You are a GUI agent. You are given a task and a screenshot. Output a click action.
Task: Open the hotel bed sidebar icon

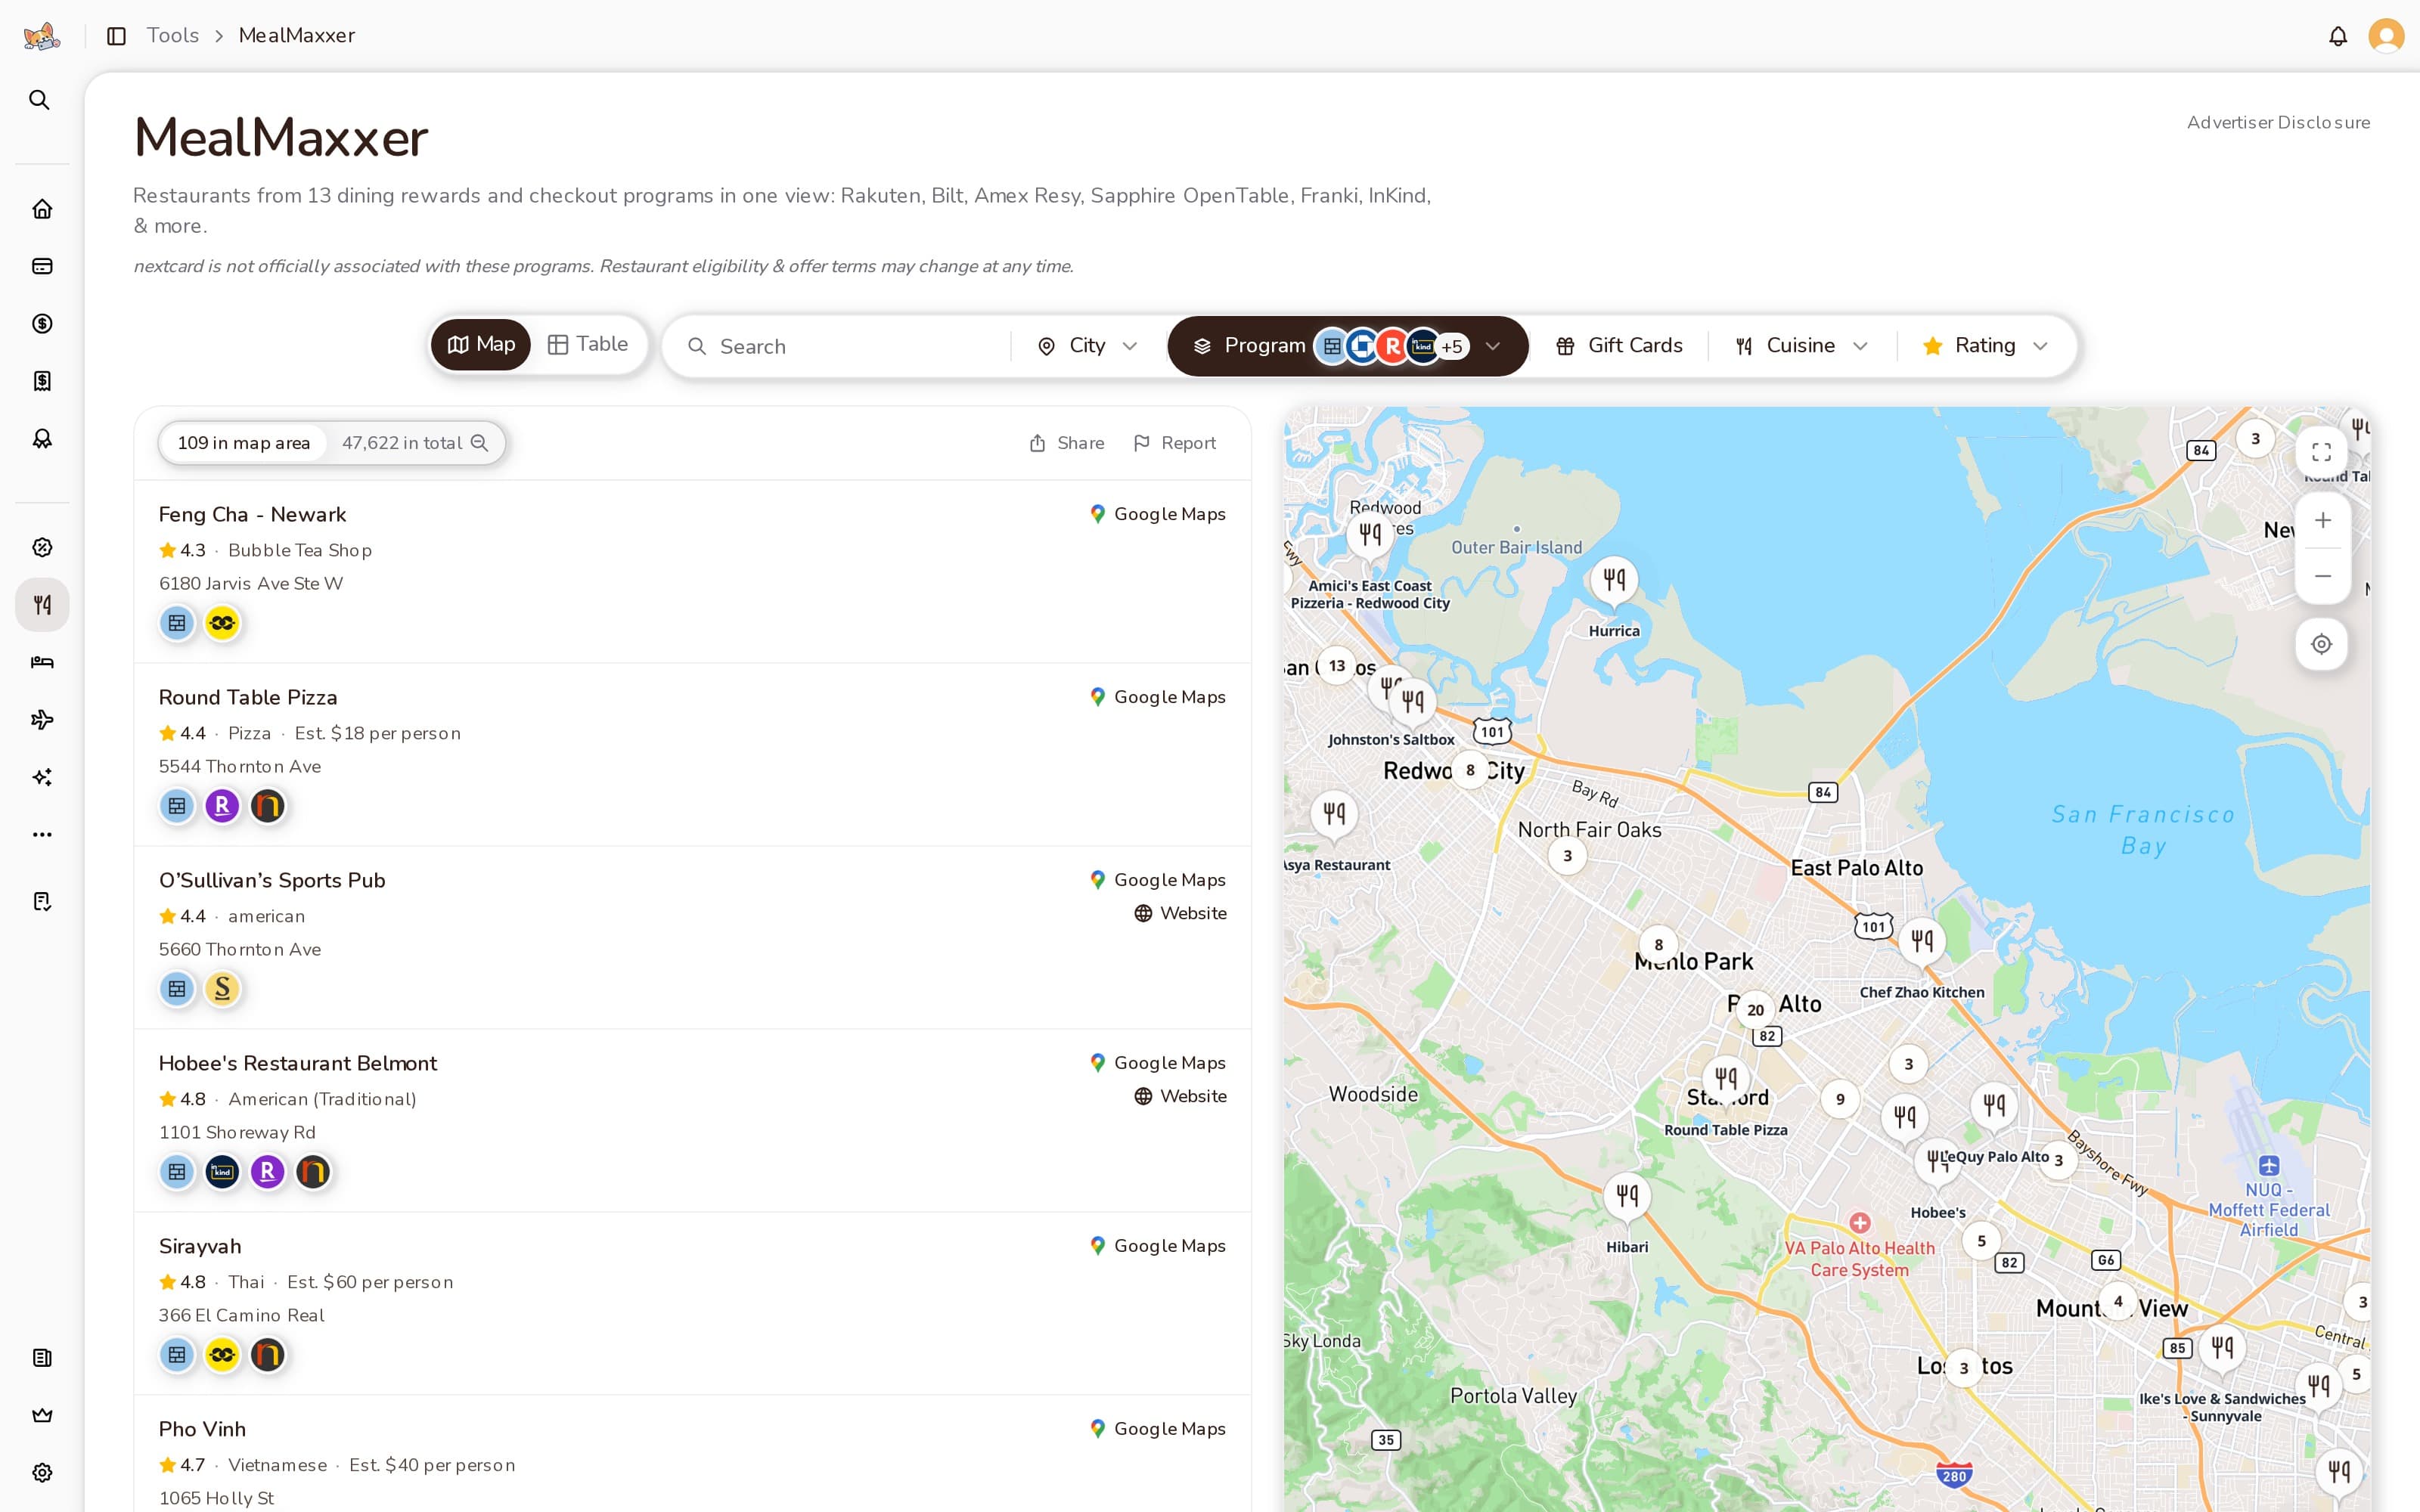[42, 662]
